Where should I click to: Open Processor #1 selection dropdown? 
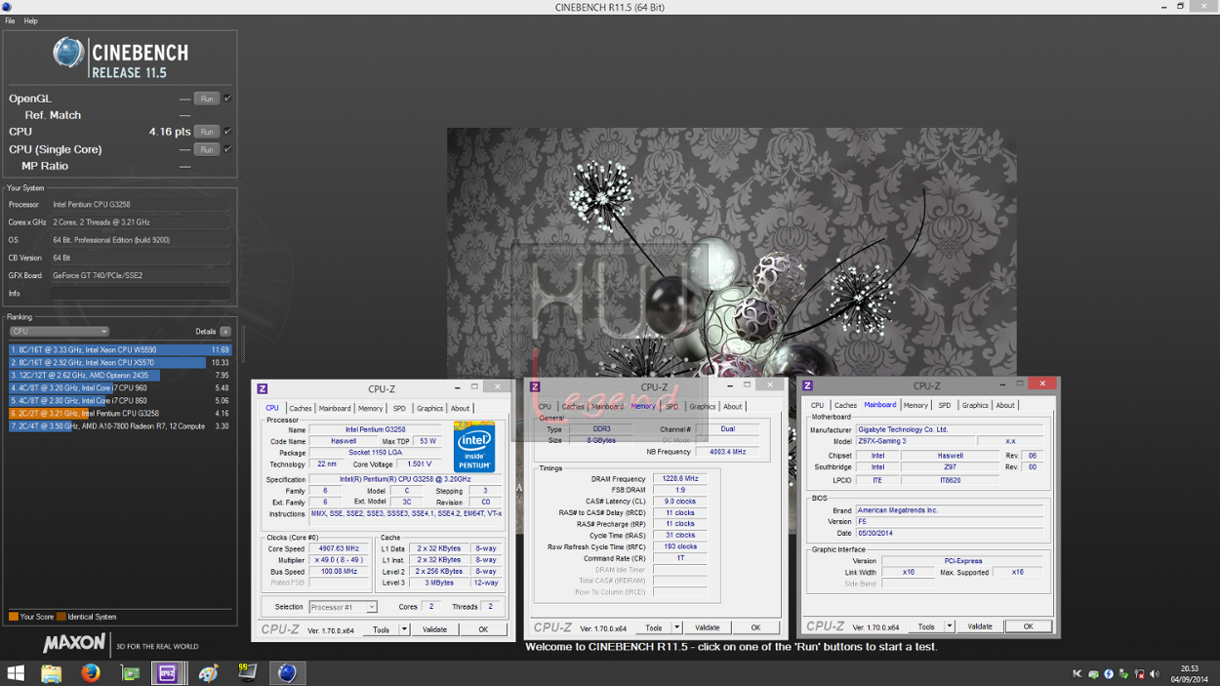343,607
